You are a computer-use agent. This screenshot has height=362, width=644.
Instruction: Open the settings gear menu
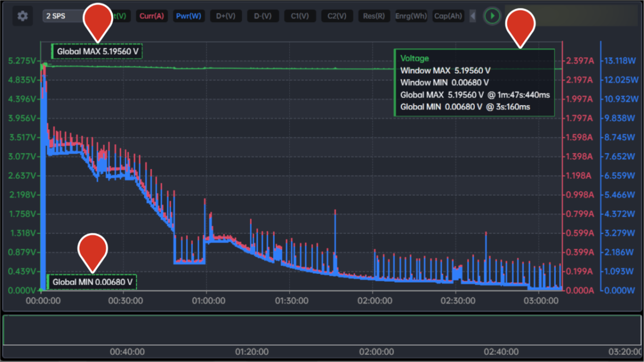(23, 16)
